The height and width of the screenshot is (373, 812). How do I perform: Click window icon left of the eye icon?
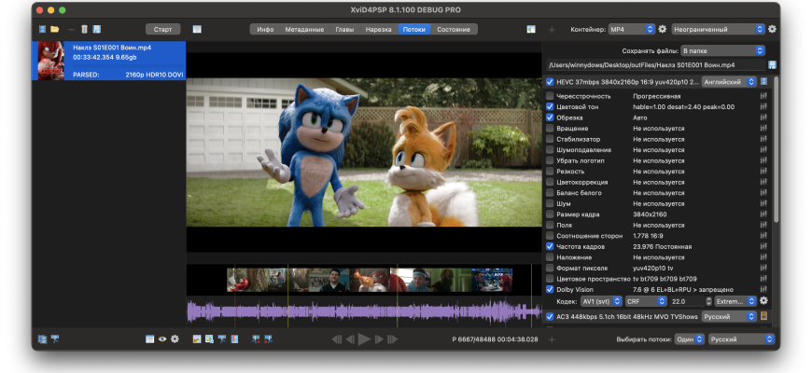(x=149, y=339)
